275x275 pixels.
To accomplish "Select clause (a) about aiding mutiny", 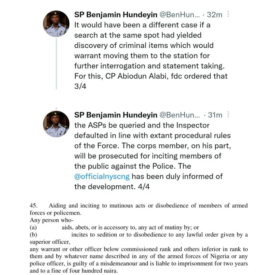I will tap(114, 227).
